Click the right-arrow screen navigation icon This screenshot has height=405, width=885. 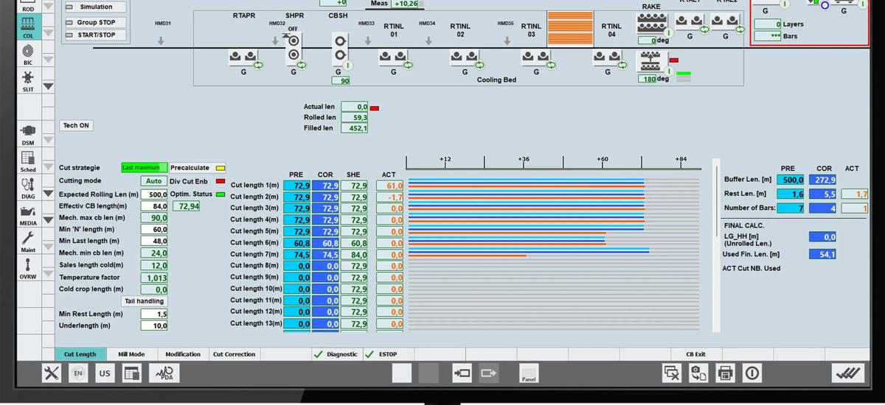[489, 373]
